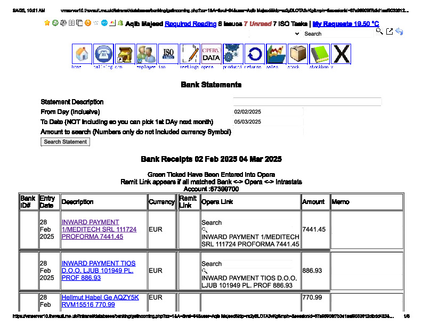Image resolution: width=422 pixels, height=326 pixels.
Task: Click the magnifier icon beside top search
Action: [x=379, y=32]
